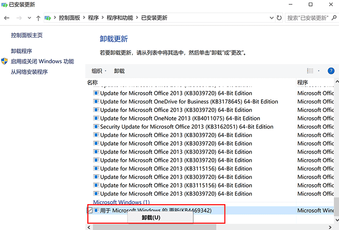Go up one level with up arrow
Image resolution: width=339 pixels, height=230 pixels.
click(39, 18)
